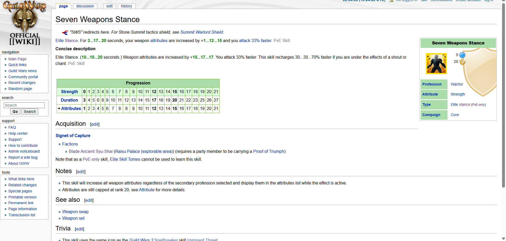The image size is (506, 241).
Task: Open the Factions campaign link
Action: point(70,144)
